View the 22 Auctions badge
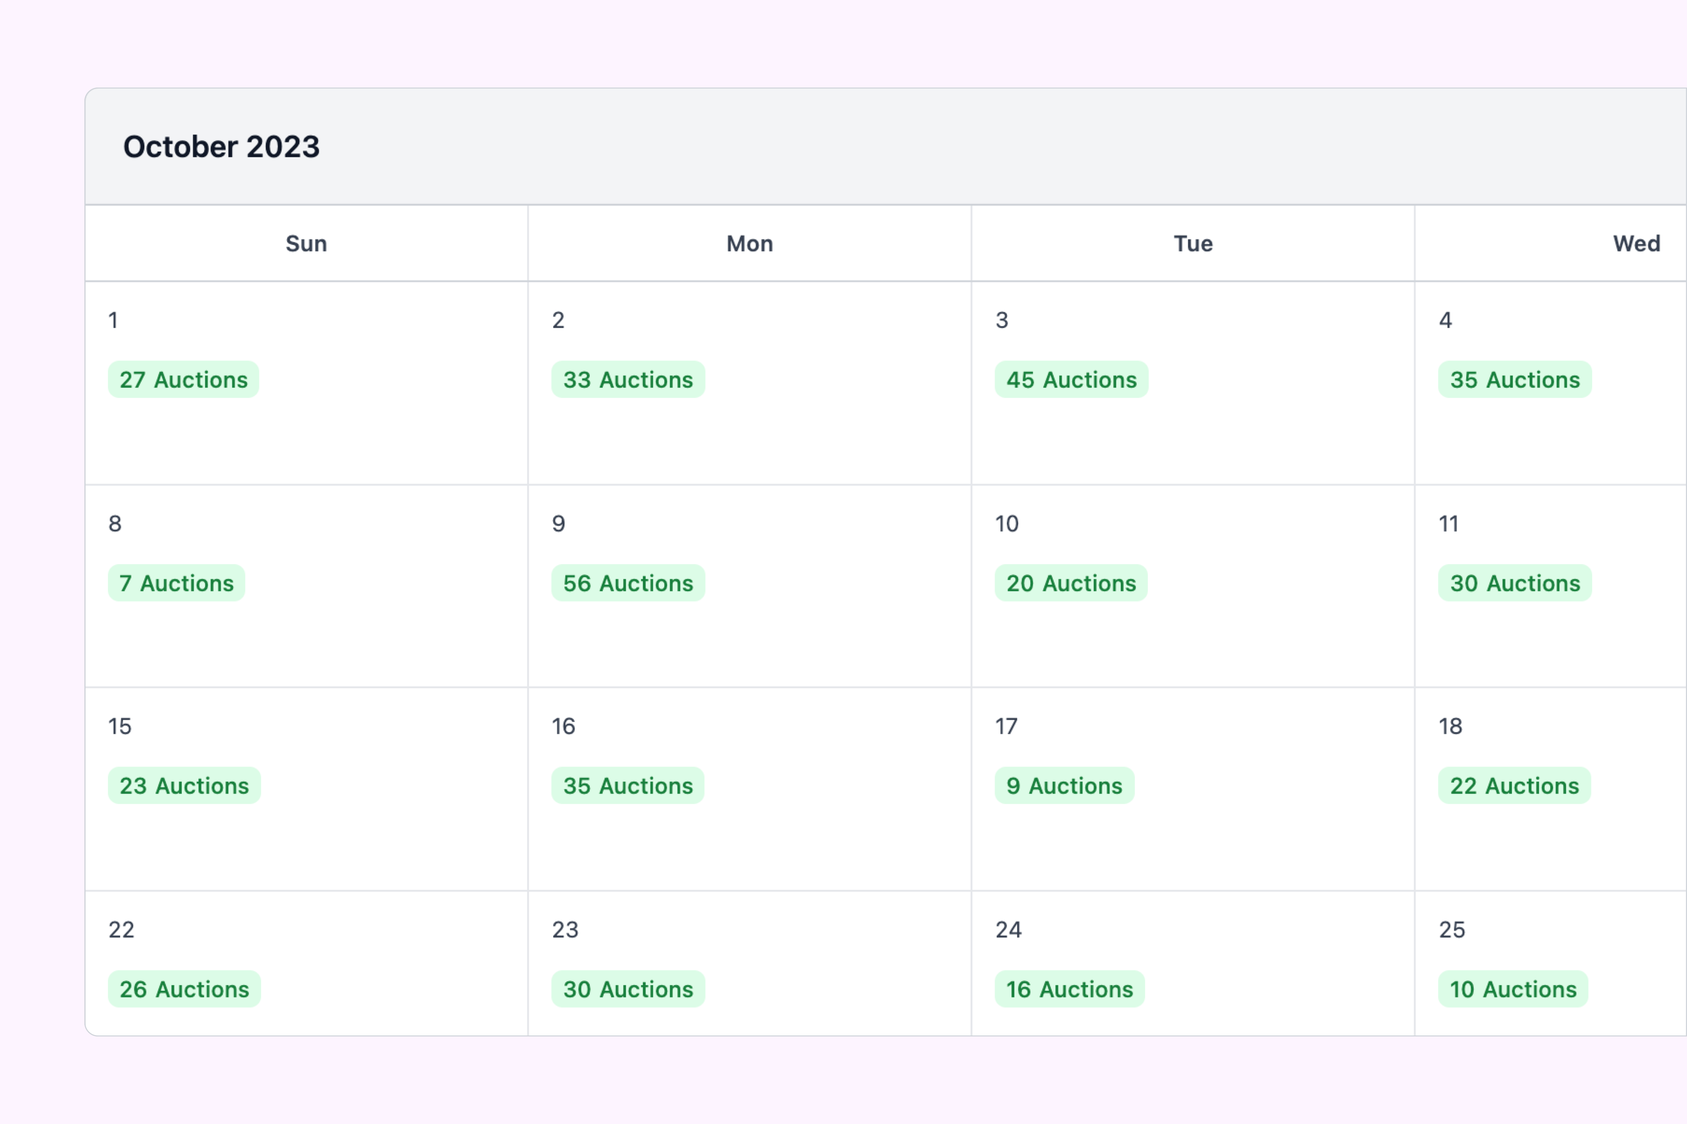 click(1514, 786)
